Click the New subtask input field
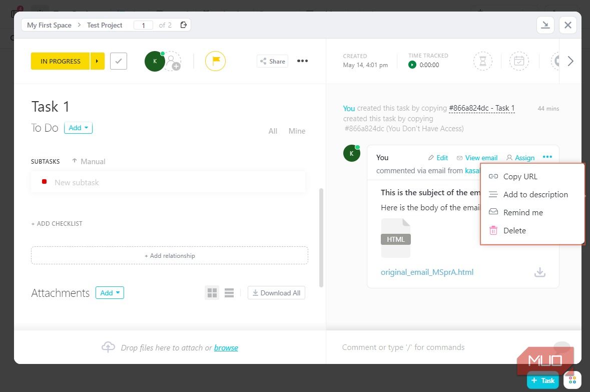Image resolution: width=590 pixels, height=392 pixels. pos(168,182)
